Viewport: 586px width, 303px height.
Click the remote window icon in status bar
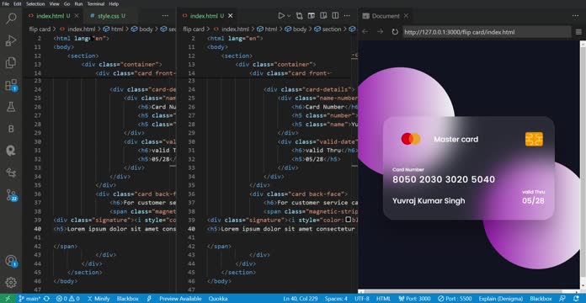point(8,299)
